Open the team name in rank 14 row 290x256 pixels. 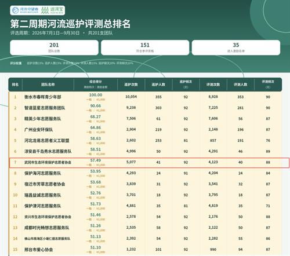point(48,239)
